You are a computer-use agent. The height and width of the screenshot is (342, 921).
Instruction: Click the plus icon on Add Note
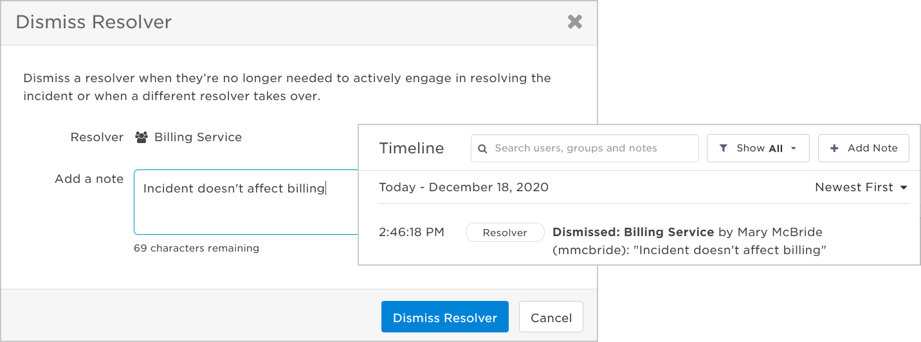[834, 148]
